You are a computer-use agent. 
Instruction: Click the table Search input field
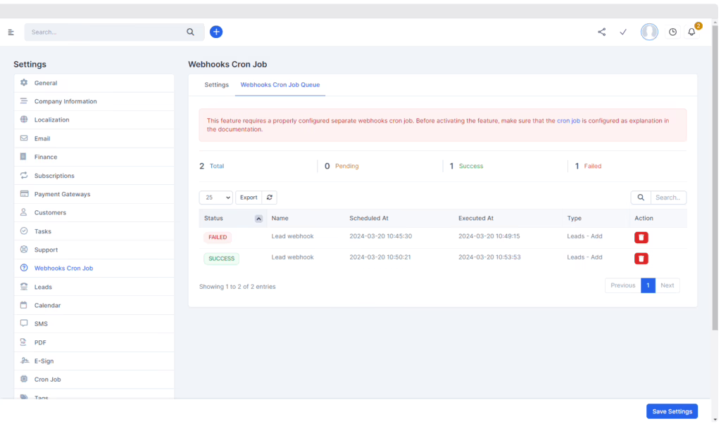(x=667, y=198)
